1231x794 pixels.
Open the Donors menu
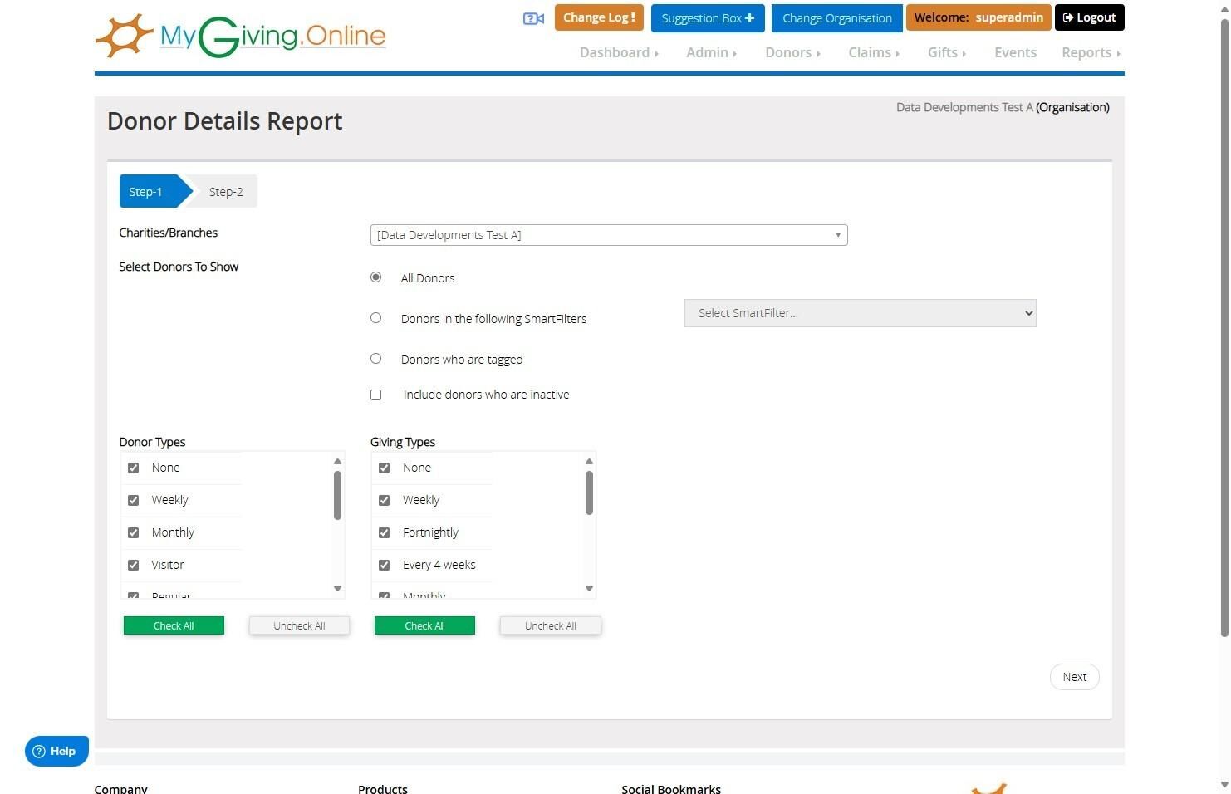pyautogui.click(x=792, y=52)
